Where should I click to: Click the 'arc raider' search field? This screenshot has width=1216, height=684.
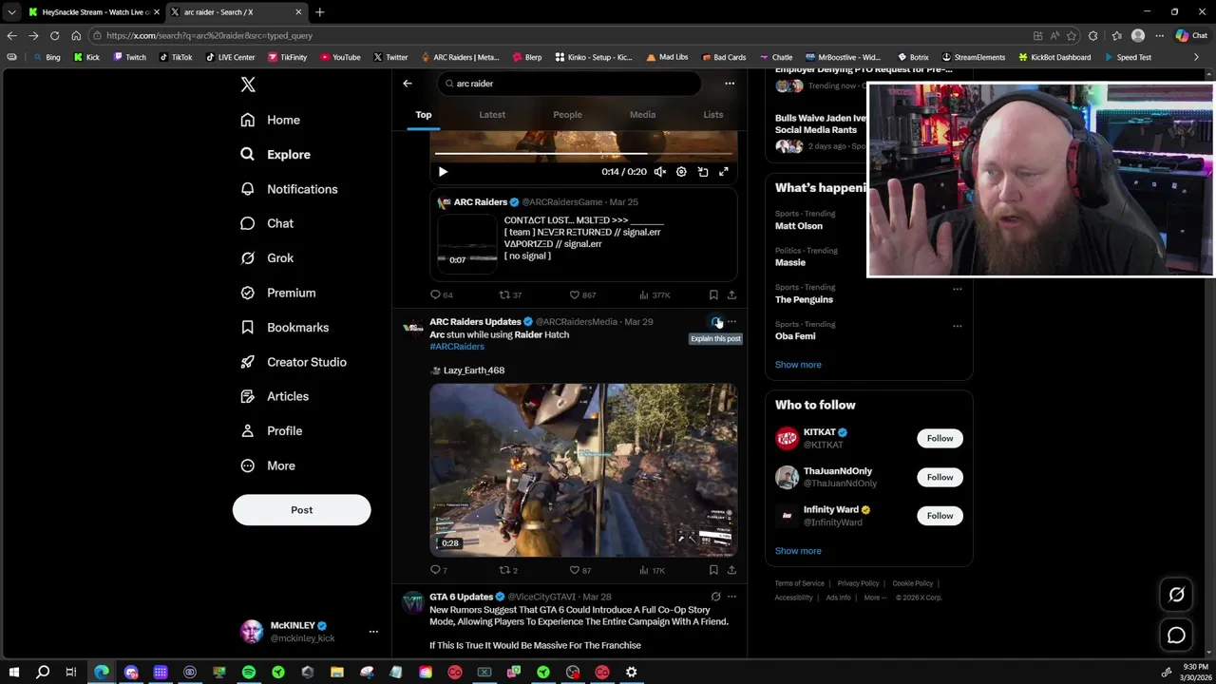pyautogui.click(x=570, y=84)
